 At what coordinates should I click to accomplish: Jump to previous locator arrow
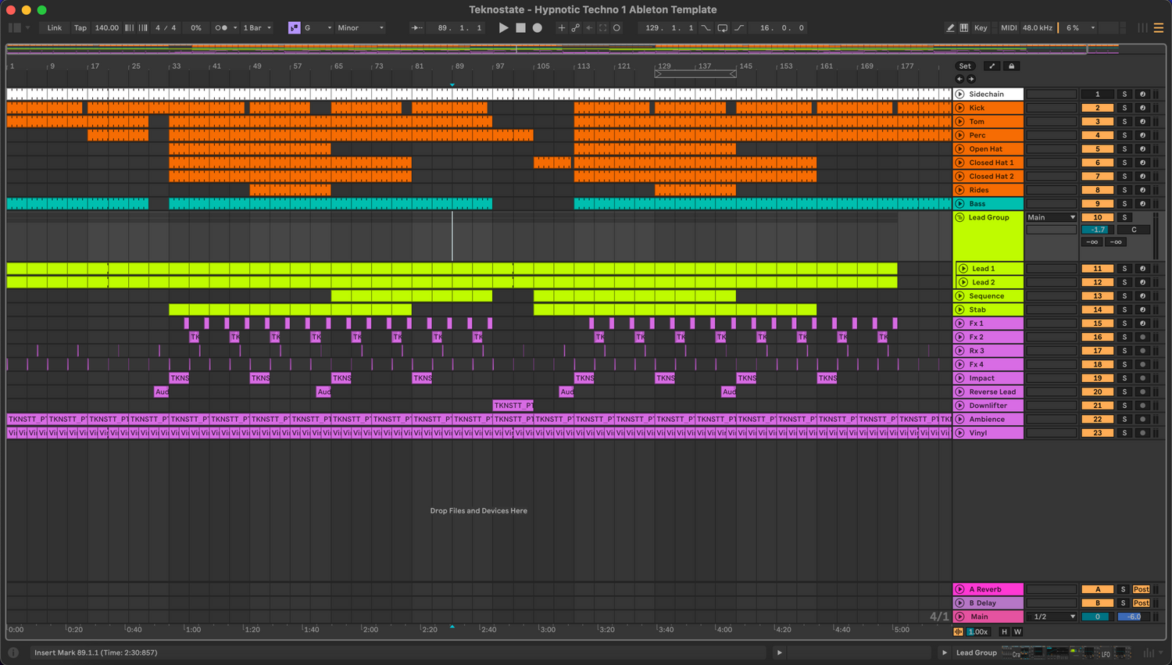click(959, 79)
